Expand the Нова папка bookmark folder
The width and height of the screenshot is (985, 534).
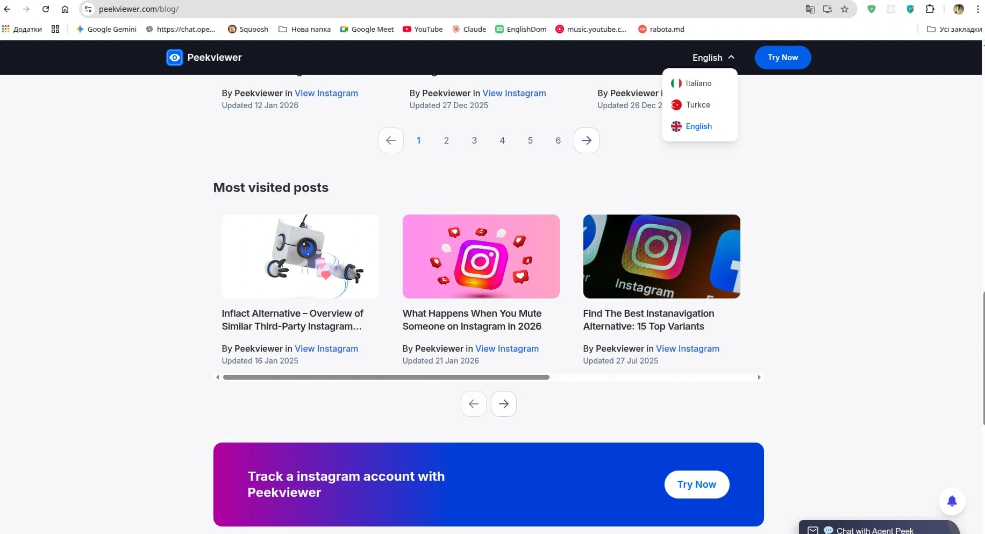pyautogui.click(x=304, y=29)
